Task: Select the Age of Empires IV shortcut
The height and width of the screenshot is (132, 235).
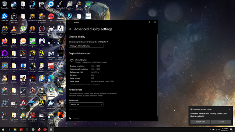Action: coord(23,92)
